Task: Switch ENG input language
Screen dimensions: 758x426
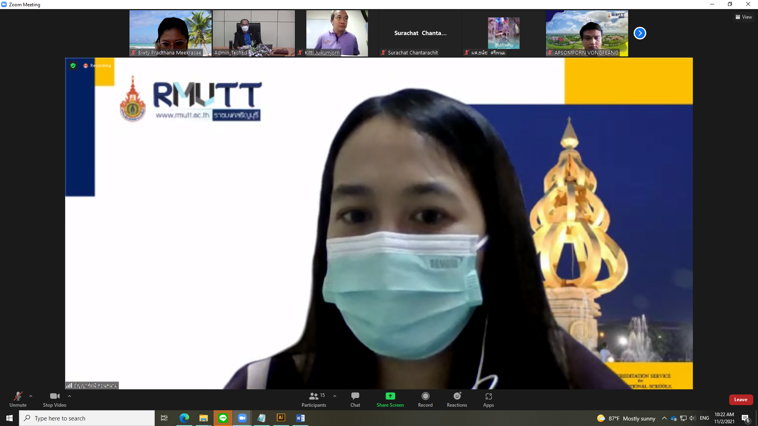Action: 704,418
